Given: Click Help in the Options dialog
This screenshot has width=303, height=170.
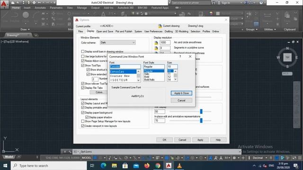Looking at the screenshot, I should [218, 140].
